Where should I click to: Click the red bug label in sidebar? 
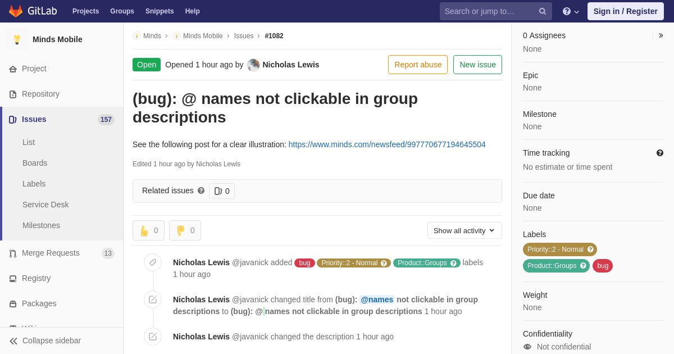pos(603,266)
